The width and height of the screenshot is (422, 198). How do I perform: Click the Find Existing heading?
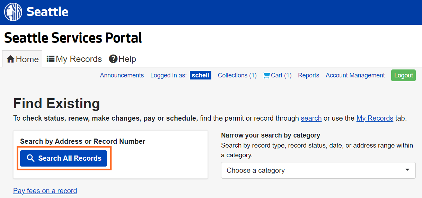click(x=57, y=103)
